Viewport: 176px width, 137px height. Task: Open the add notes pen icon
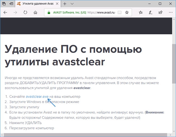(151, 13)
